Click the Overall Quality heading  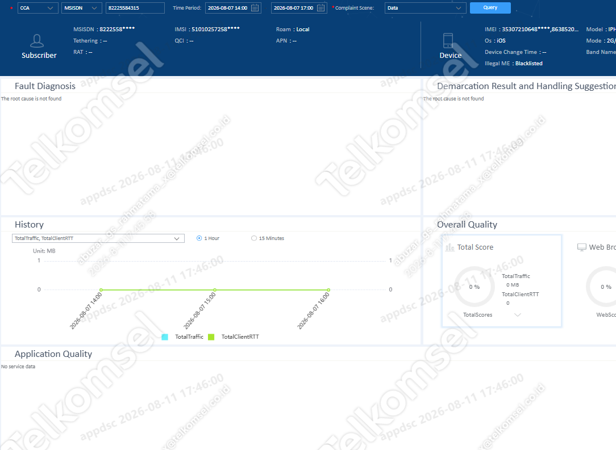(x=467, y=224)
